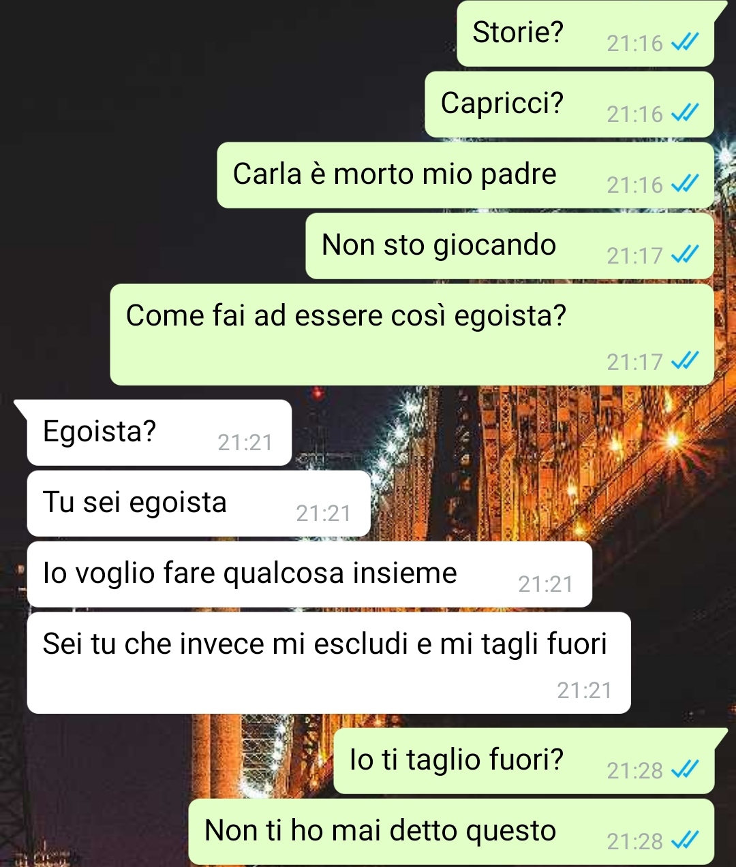Tap the read receipt ticks on "Storie?"
Screen dimensions: 736x867
coord(685,43)
